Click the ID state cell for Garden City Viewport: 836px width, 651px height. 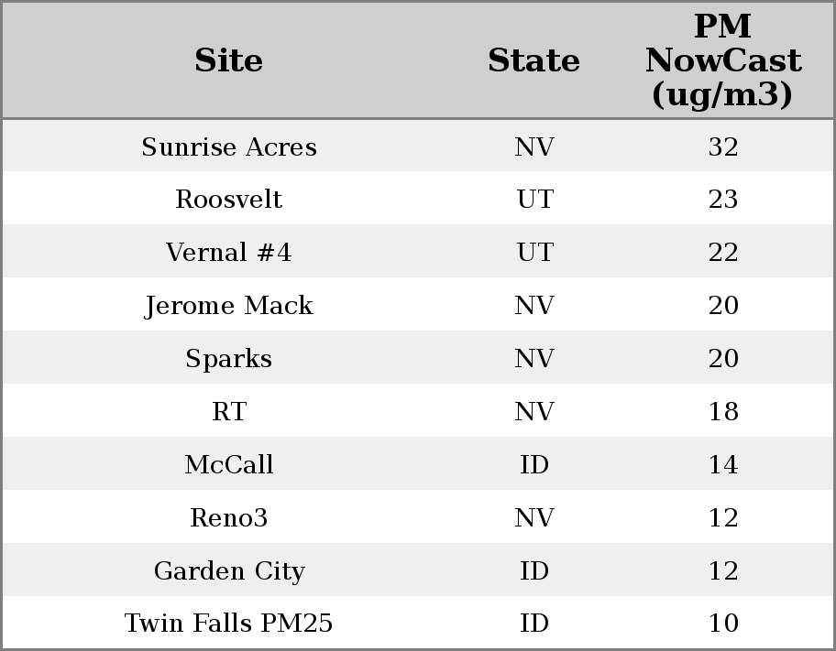[533, 571]
